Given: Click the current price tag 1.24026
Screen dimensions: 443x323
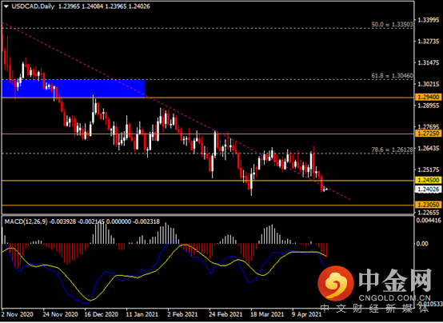Looking at the screenshot, I should point(428,189).
